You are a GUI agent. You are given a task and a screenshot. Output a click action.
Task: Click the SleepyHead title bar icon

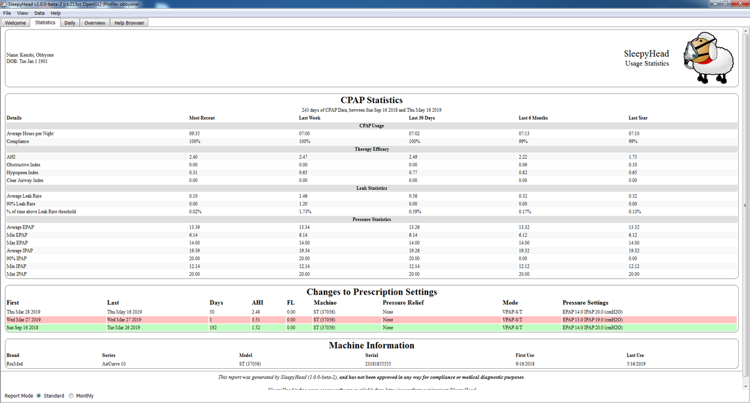coord(4,4)
